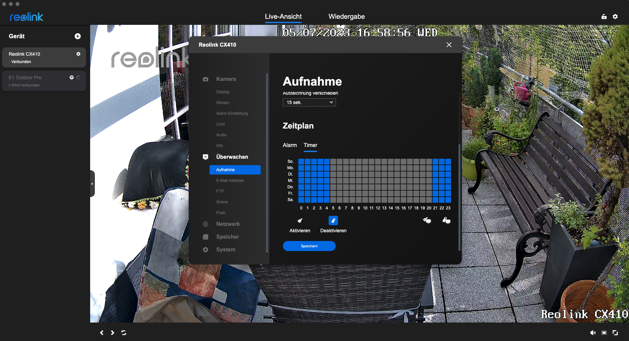
Task: Switch to the Alarm schedule tab
Action: 290,145
